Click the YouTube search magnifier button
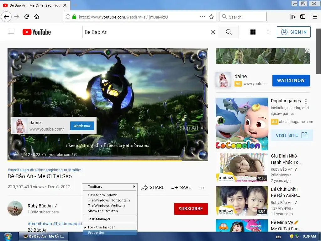Viewport: 321px width, 241px height. tap(229, 32)
